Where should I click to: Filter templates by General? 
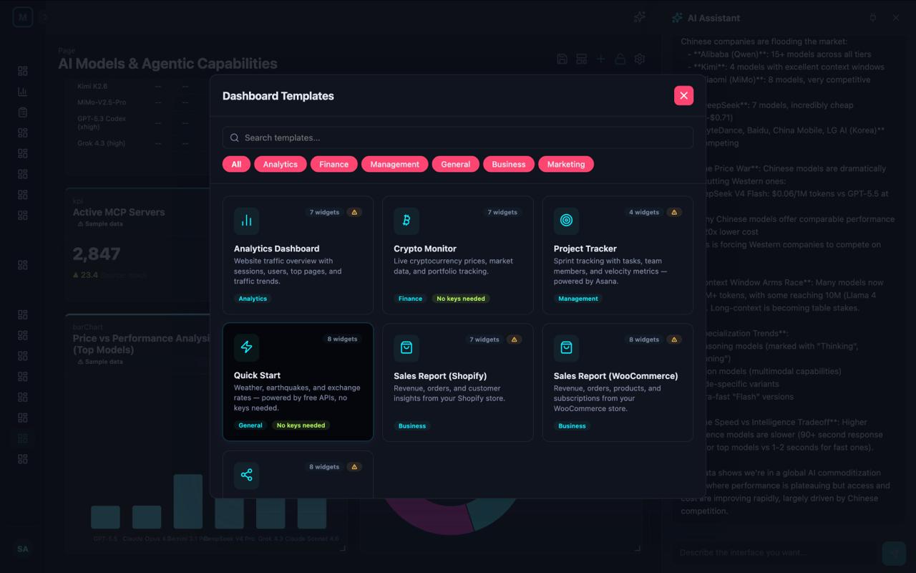455,164
